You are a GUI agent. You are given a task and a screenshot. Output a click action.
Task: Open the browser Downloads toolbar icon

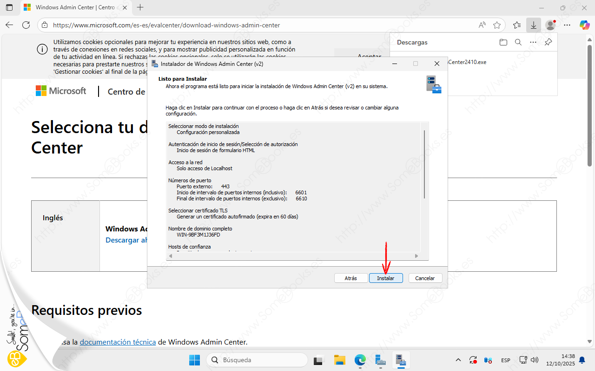coord(533,25)
